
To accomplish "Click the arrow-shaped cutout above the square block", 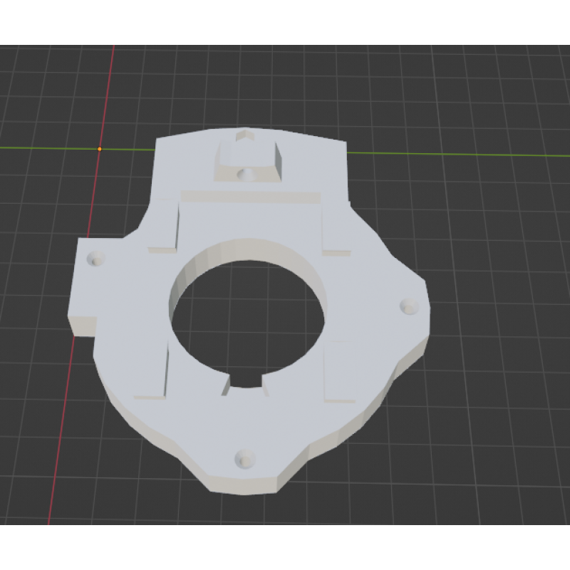I will point(246,133).
